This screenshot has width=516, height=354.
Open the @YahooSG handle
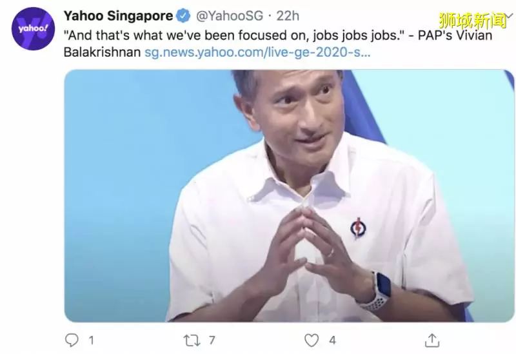pyautogui.click(x=230, y=15)
